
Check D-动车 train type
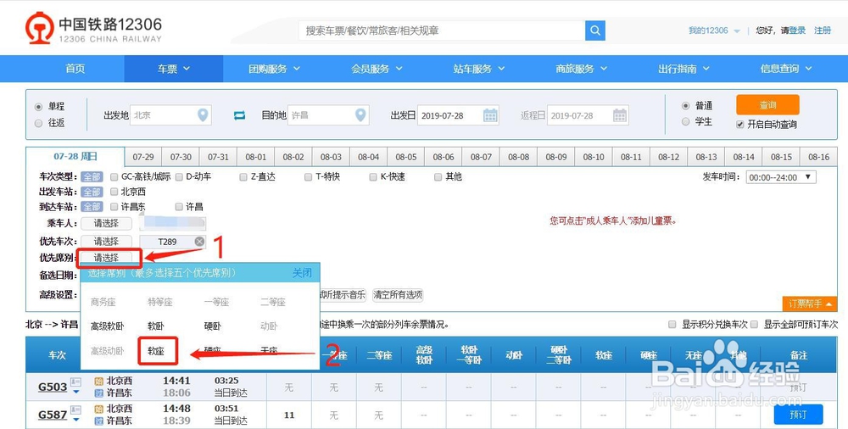179,177
